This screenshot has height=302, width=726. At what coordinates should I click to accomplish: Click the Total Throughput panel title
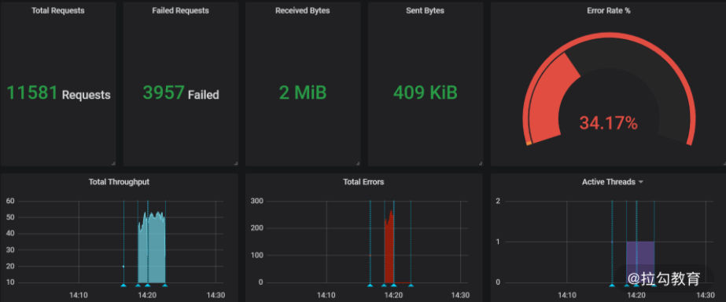[x=119, y=182]
